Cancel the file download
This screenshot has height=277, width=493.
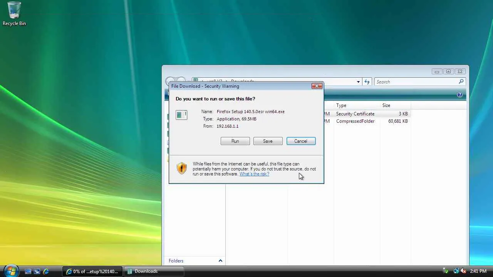(301, 141)
